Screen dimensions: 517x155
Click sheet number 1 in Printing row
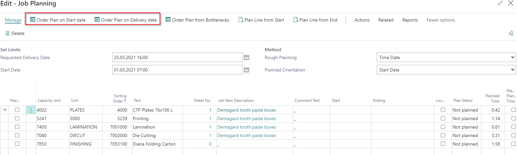coord(210,119)
